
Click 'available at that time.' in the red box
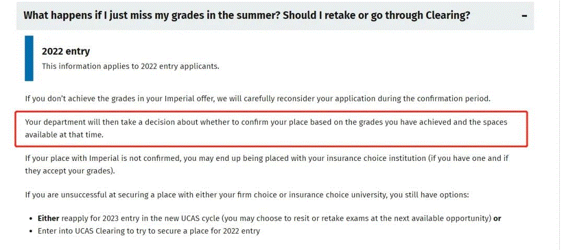click(65, 134)
